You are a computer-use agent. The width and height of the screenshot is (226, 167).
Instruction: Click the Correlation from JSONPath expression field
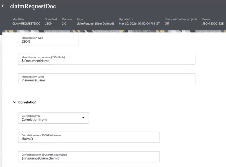click(x=89, y=157)
